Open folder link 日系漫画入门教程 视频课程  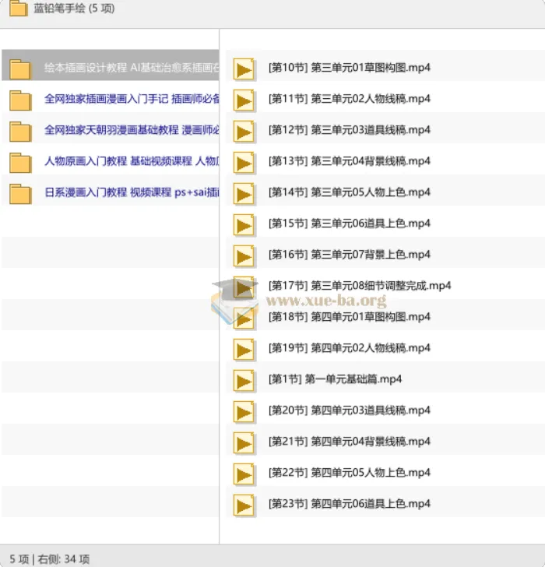pos(132,192)
